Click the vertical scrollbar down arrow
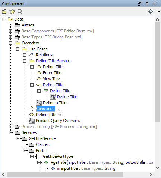Screen dimensions: 161x178 pos(158,168)
